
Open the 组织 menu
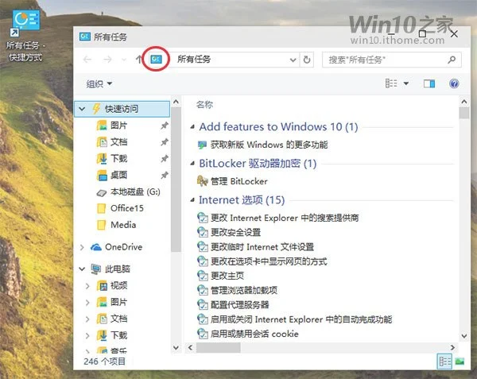click(x=99, y=83)
